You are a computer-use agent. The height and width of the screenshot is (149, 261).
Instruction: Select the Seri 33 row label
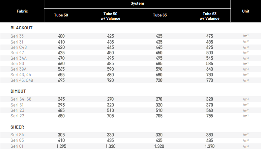pyautogui.click(x=17, y=36)
